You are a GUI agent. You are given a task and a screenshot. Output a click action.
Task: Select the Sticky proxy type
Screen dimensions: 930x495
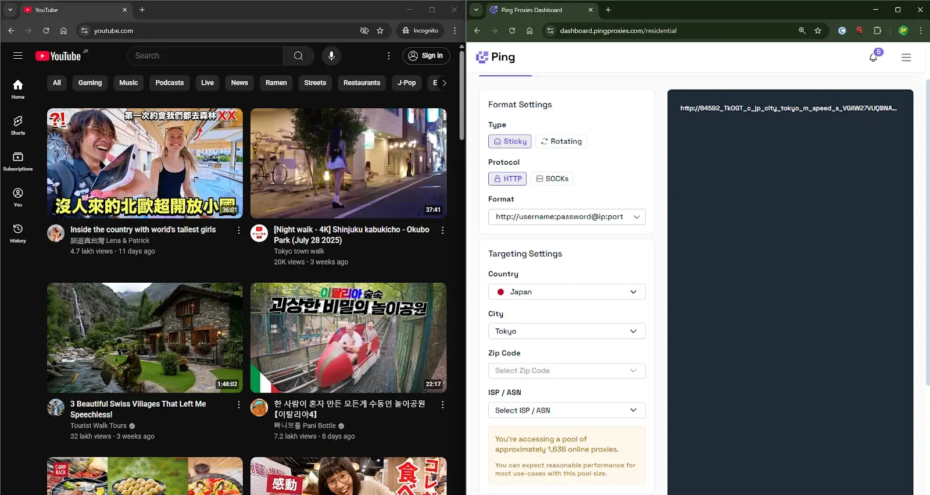[510, 141]
